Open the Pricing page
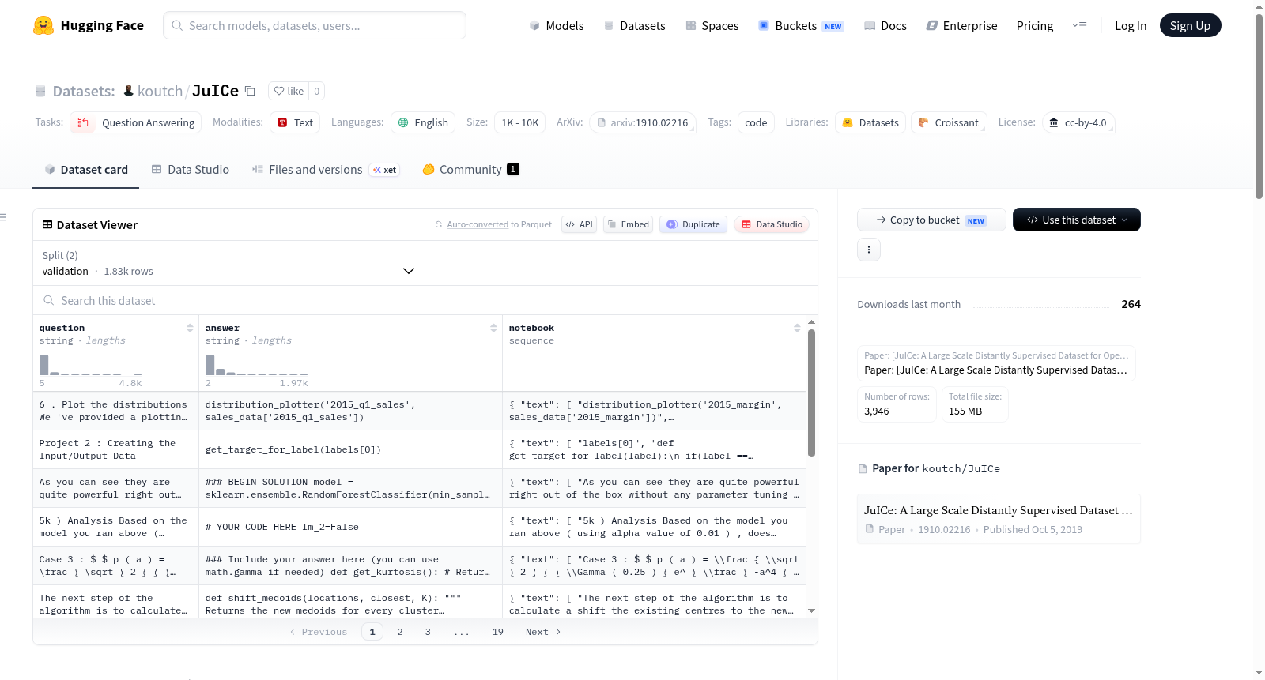Screen dimensions: 1265x680 tap(1035, 25)
